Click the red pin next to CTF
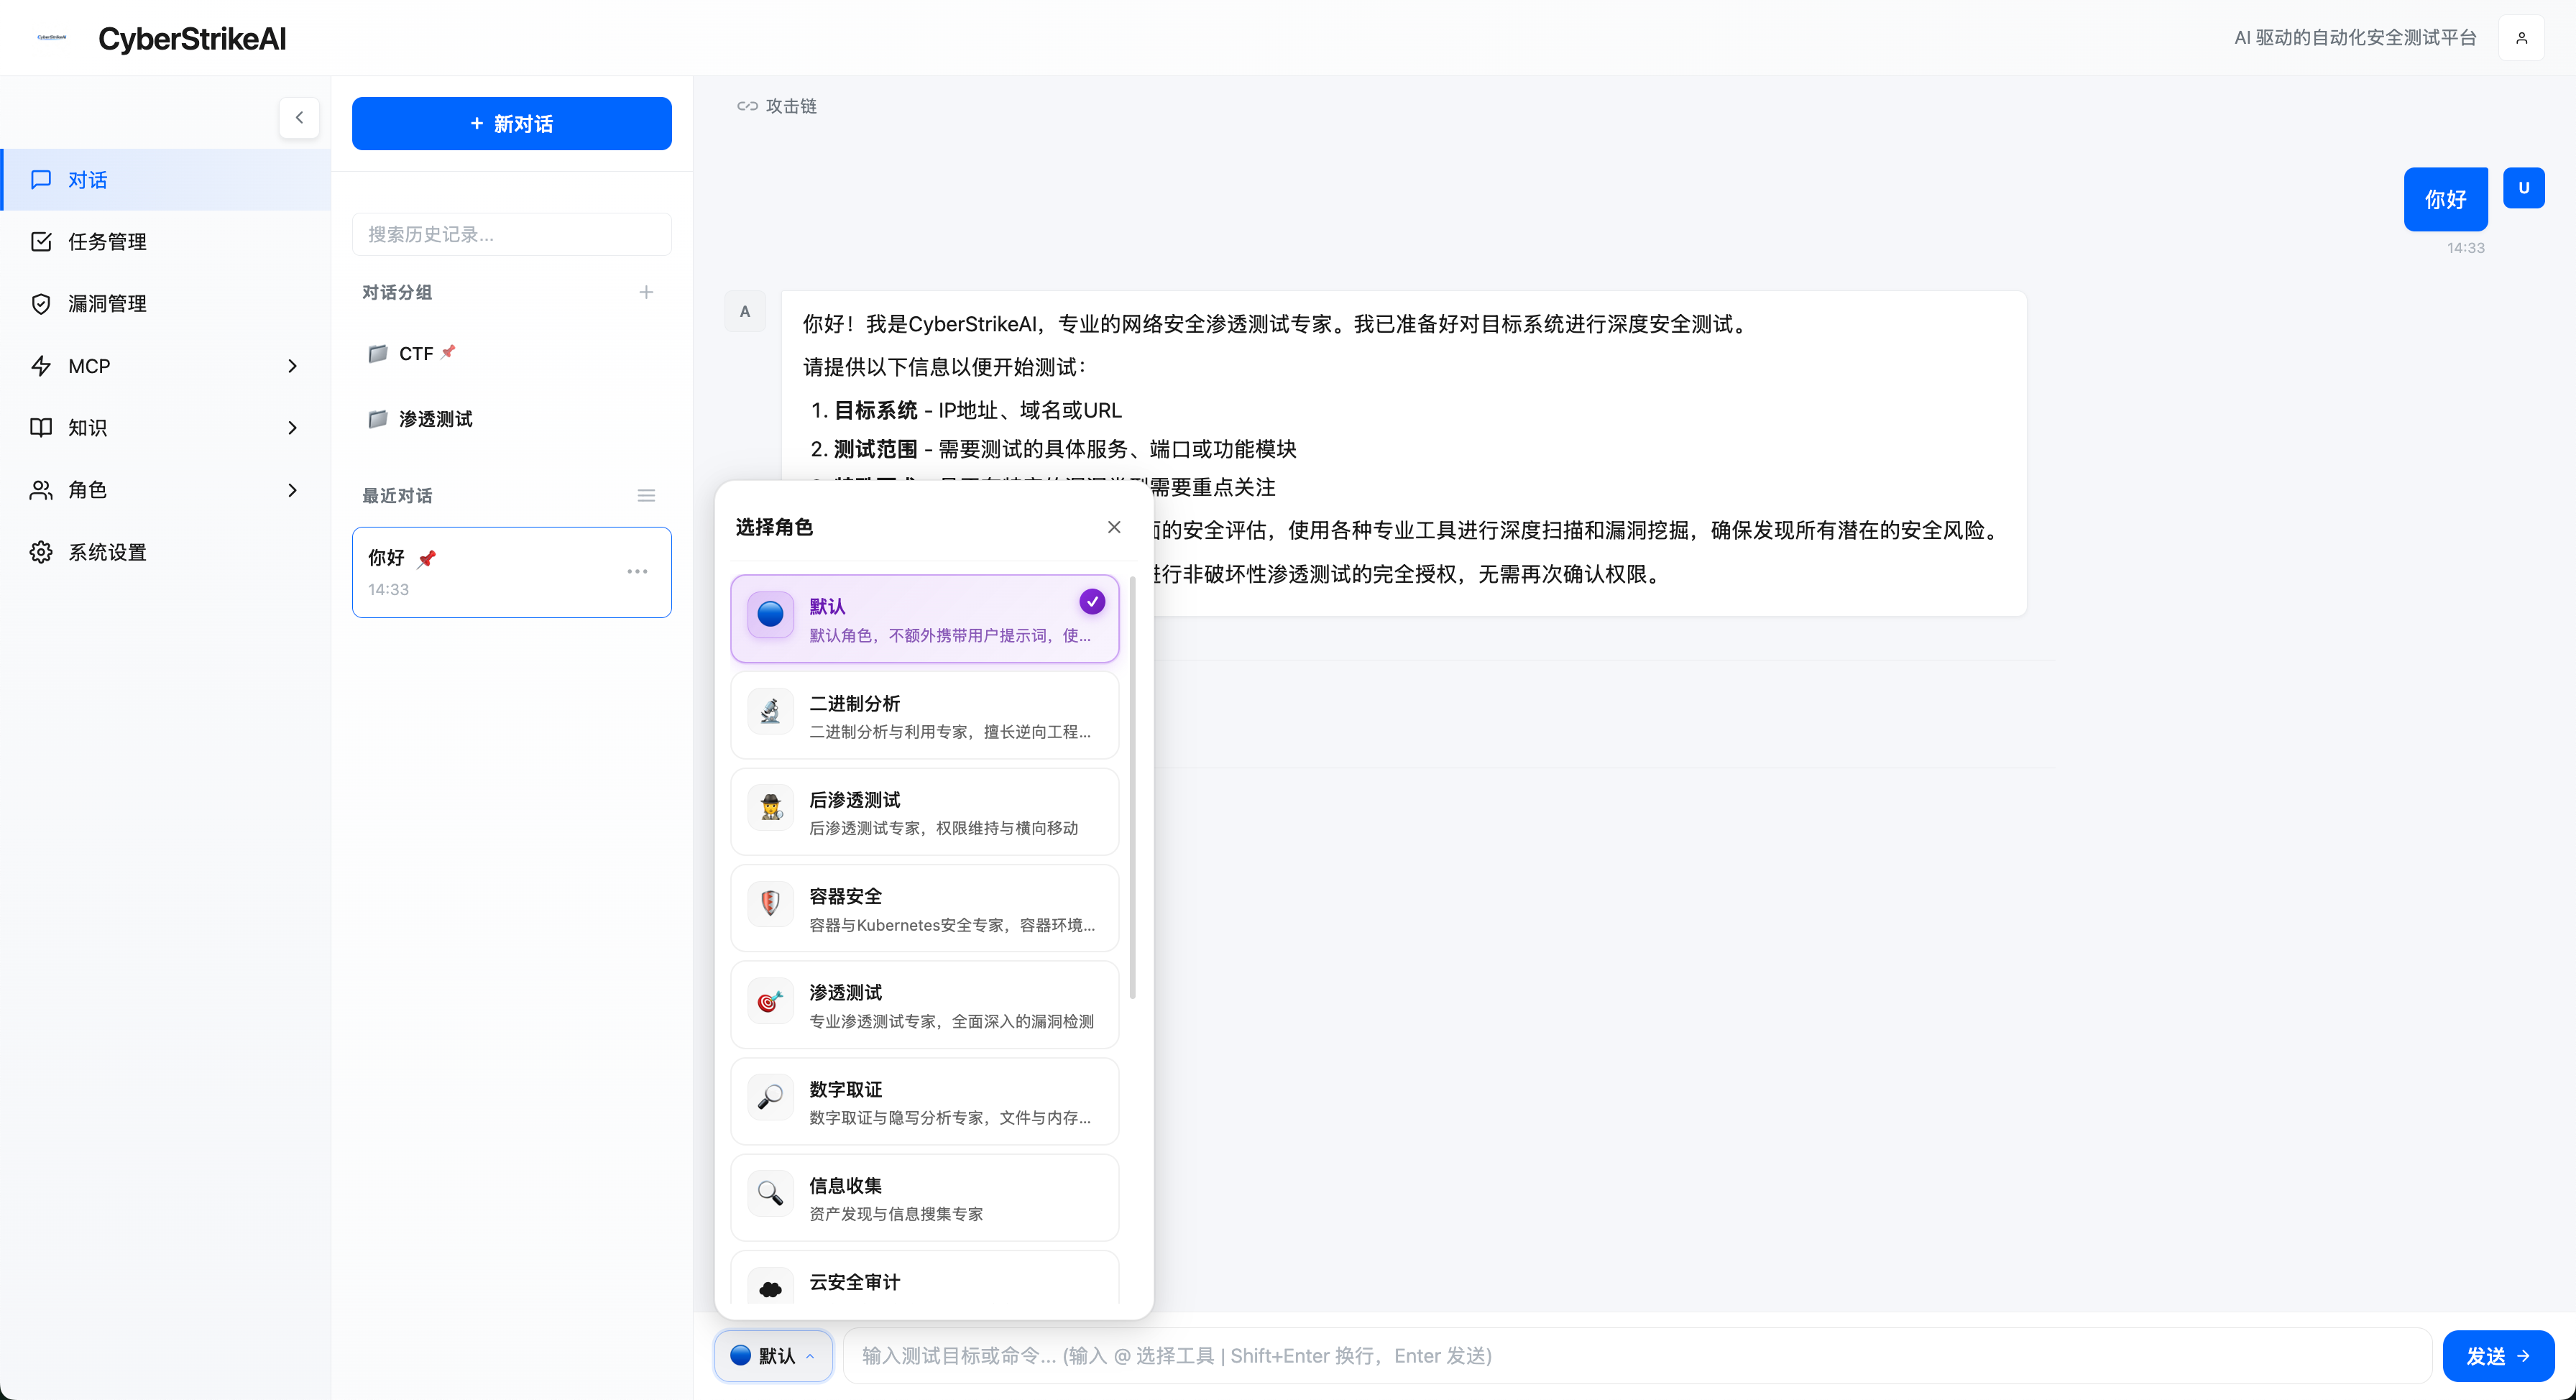2576x1400 pixels. 448,352
